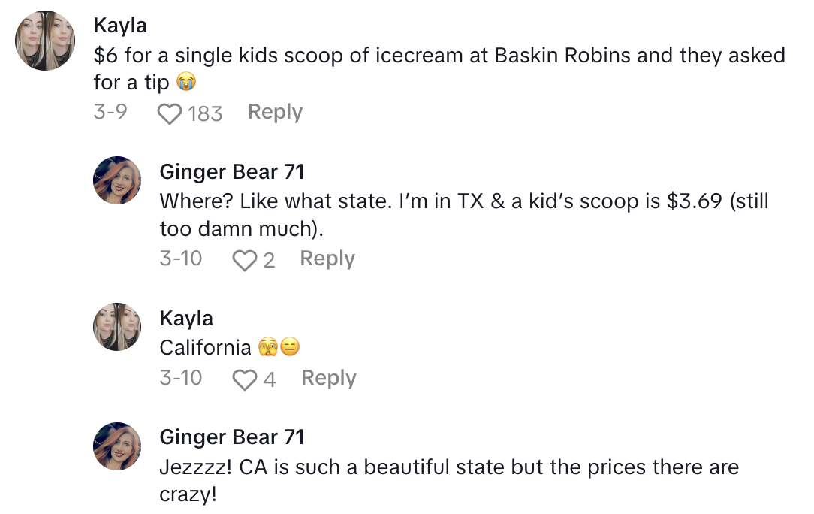This screenshot has height=514, width=814.
Task: Like Kayla's $6 ice cream comment
Action: pyautogui.click(x=170, y=113)
